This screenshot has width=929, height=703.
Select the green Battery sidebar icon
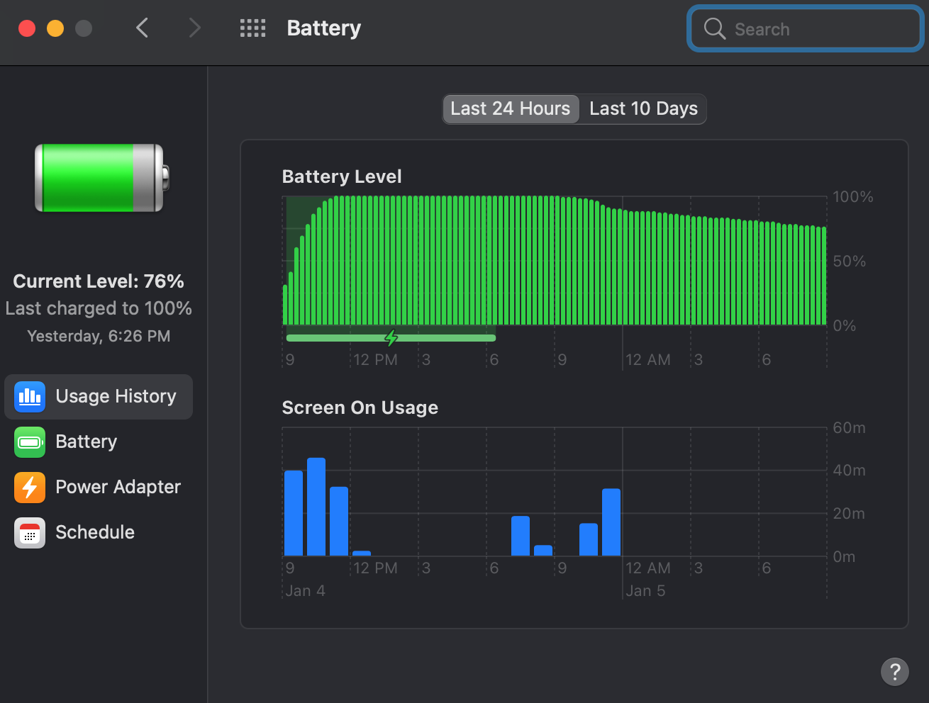point(30,442)
